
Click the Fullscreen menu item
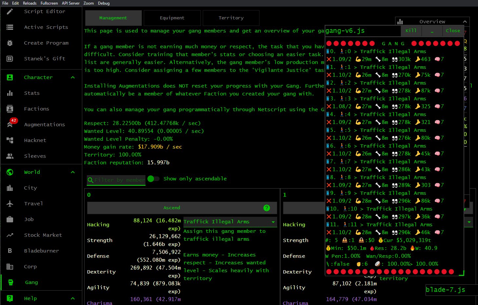click(x=49, y=3)
